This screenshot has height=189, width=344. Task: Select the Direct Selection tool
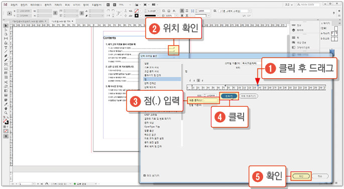[x=6, y=30]
